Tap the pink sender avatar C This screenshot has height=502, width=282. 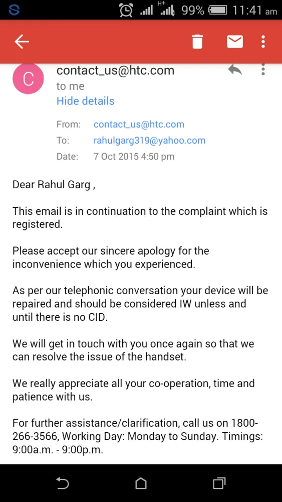coord(28,78)
